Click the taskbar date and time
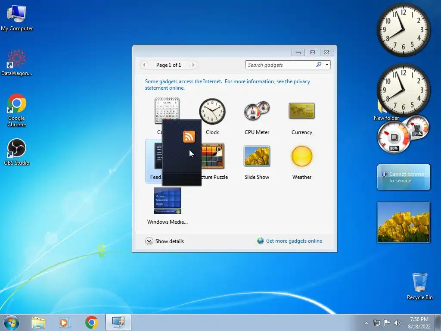 tap(419, 323)
